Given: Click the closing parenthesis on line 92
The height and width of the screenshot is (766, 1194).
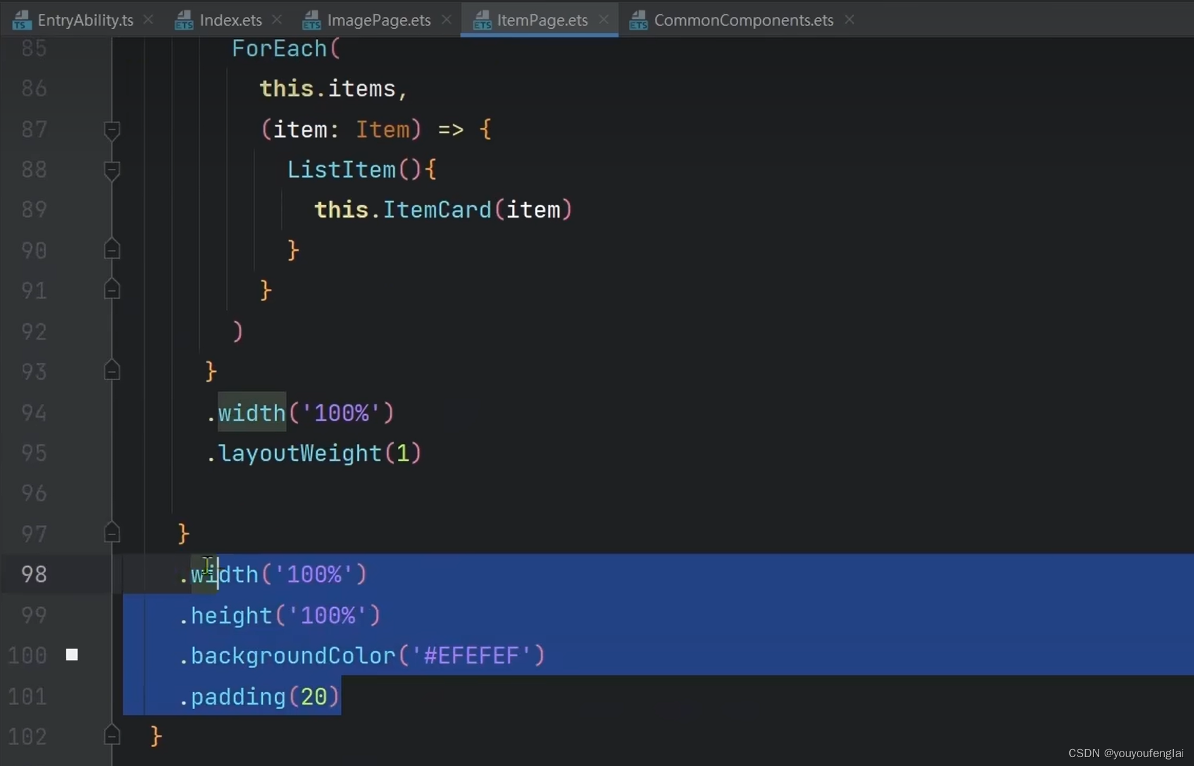Looking at the screenshot, I should 238,331.
